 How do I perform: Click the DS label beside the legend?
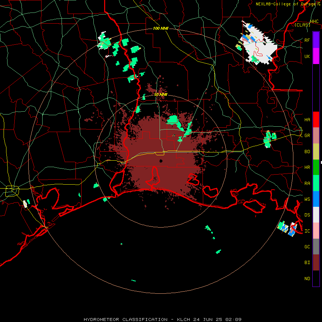point(307,215)
